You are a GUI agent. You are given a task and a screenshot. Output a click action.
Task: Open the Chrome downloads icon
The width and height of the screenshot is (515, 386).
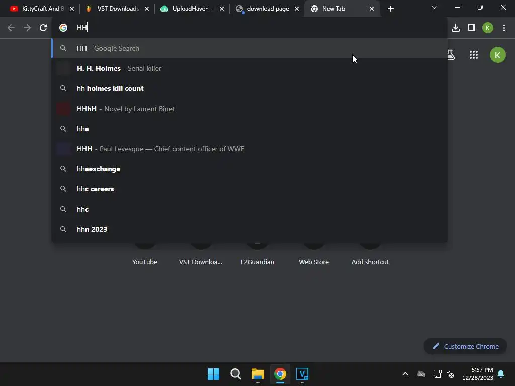pos(456,28)
